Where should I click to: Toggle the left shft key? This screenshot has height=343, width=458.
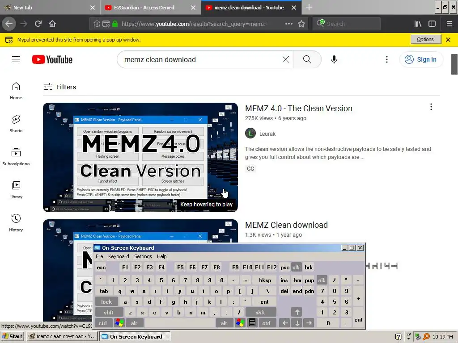(x=109, y=312)
